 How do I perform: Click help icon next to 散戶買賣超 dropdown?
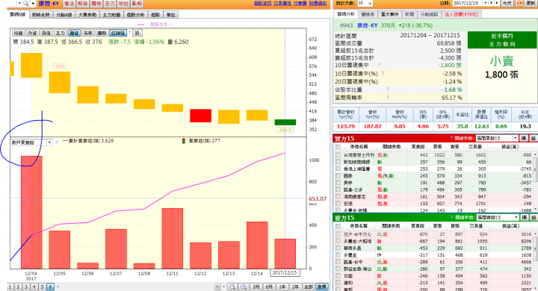(57, 142)
